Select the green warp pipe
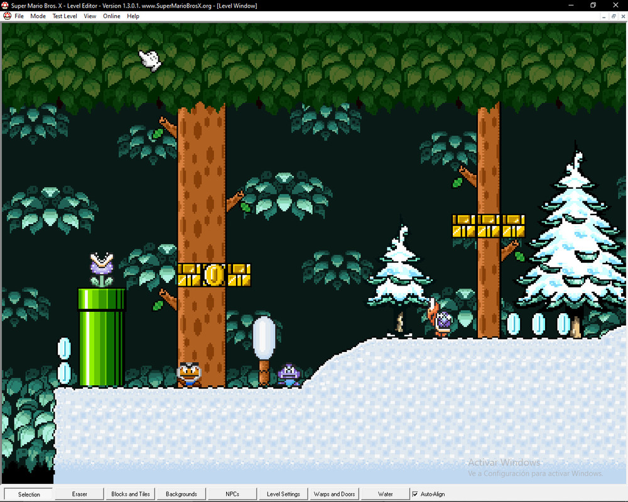The image size is (628, 502). pyautogui.click(x=101, y=337)
